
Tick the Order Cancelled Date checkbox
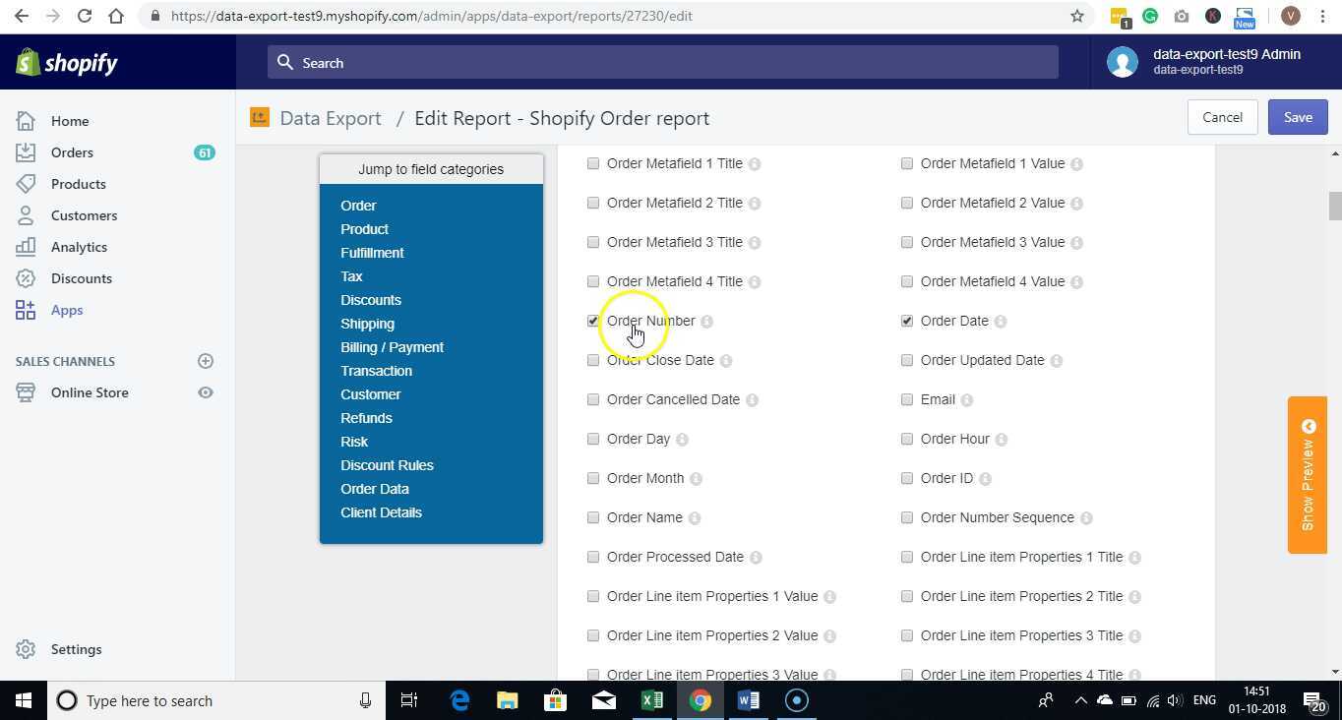593,399
